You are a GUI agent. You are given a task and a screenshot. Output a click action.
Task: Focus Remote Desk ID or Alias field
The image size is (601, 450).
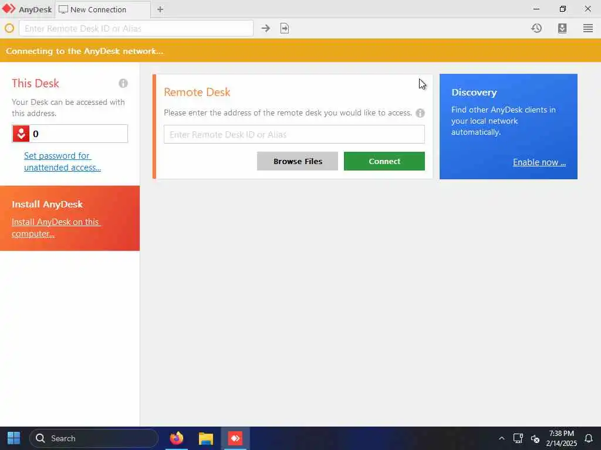(294, 134)
